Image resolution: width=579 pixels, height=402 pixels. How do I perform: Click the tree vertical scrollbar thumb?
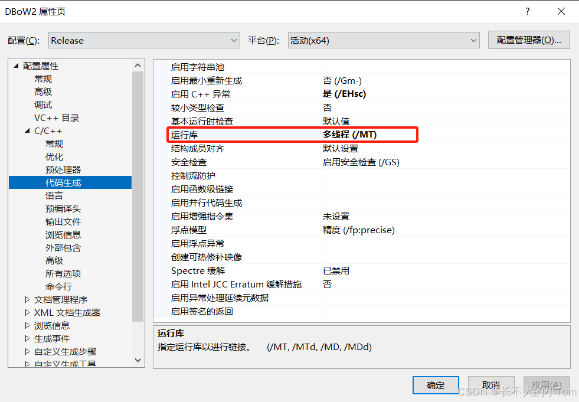(138, 197)
